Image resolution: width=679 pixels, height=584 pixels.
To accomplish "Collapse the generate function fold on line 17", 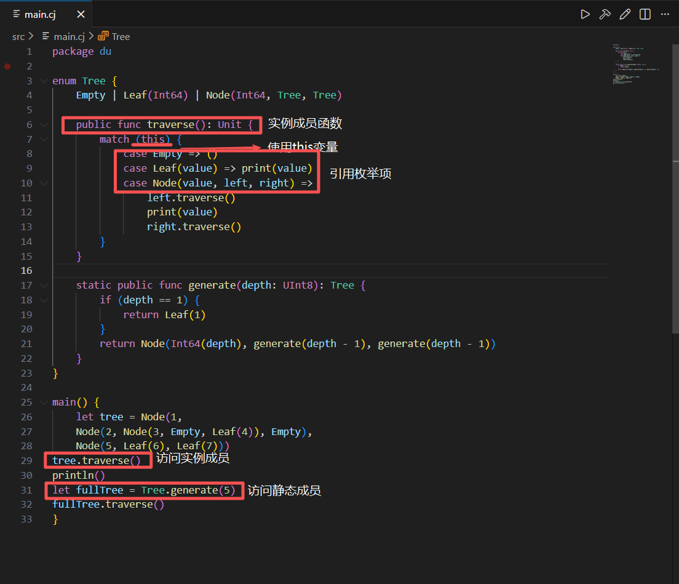I will [x=44, y=286].
